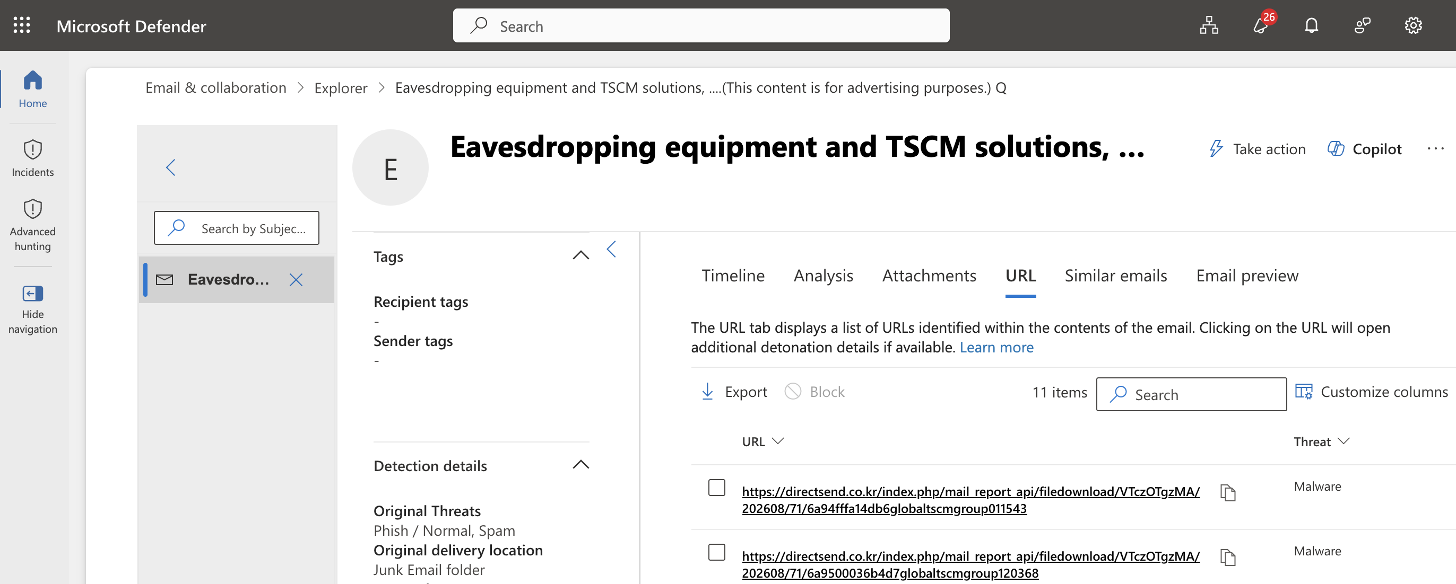Go to Home in left navigation
The width and height of the screenshot is (1456, 584).
coord(33,89)
